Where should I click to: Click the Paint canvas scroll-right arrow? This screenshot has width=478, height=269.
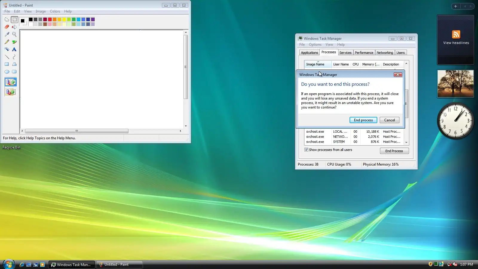180,131
